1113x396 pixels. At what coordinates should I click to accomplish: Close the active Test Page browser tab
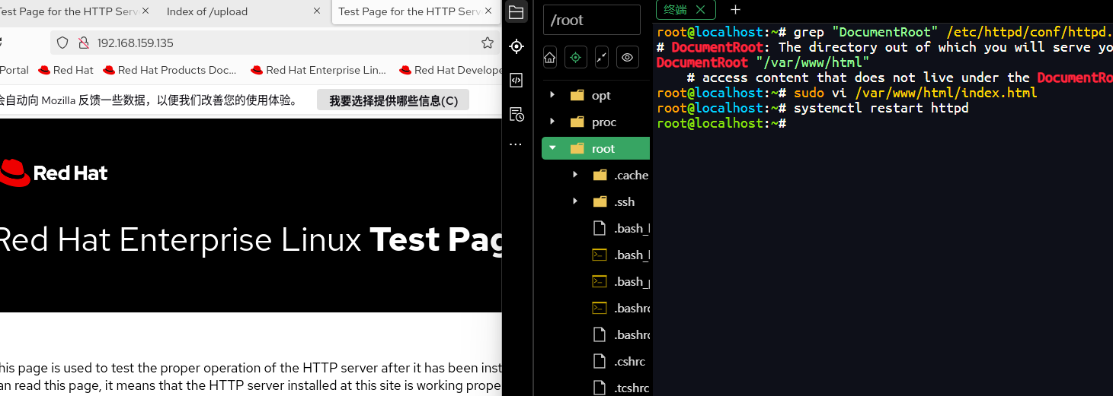tap(488, 11)
